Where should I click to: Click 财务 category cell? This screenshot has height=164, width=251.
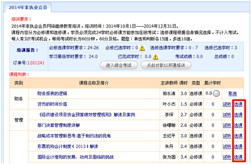point(19,99)
